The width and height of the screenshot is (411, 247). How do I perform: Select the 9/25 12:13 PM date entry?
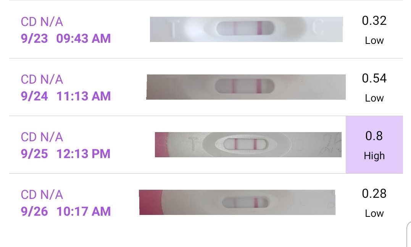point(66,154)
